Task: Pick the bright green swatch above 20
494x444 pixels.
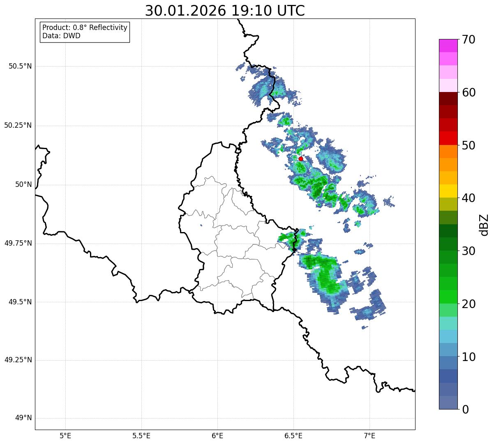Action: point(448,297)
